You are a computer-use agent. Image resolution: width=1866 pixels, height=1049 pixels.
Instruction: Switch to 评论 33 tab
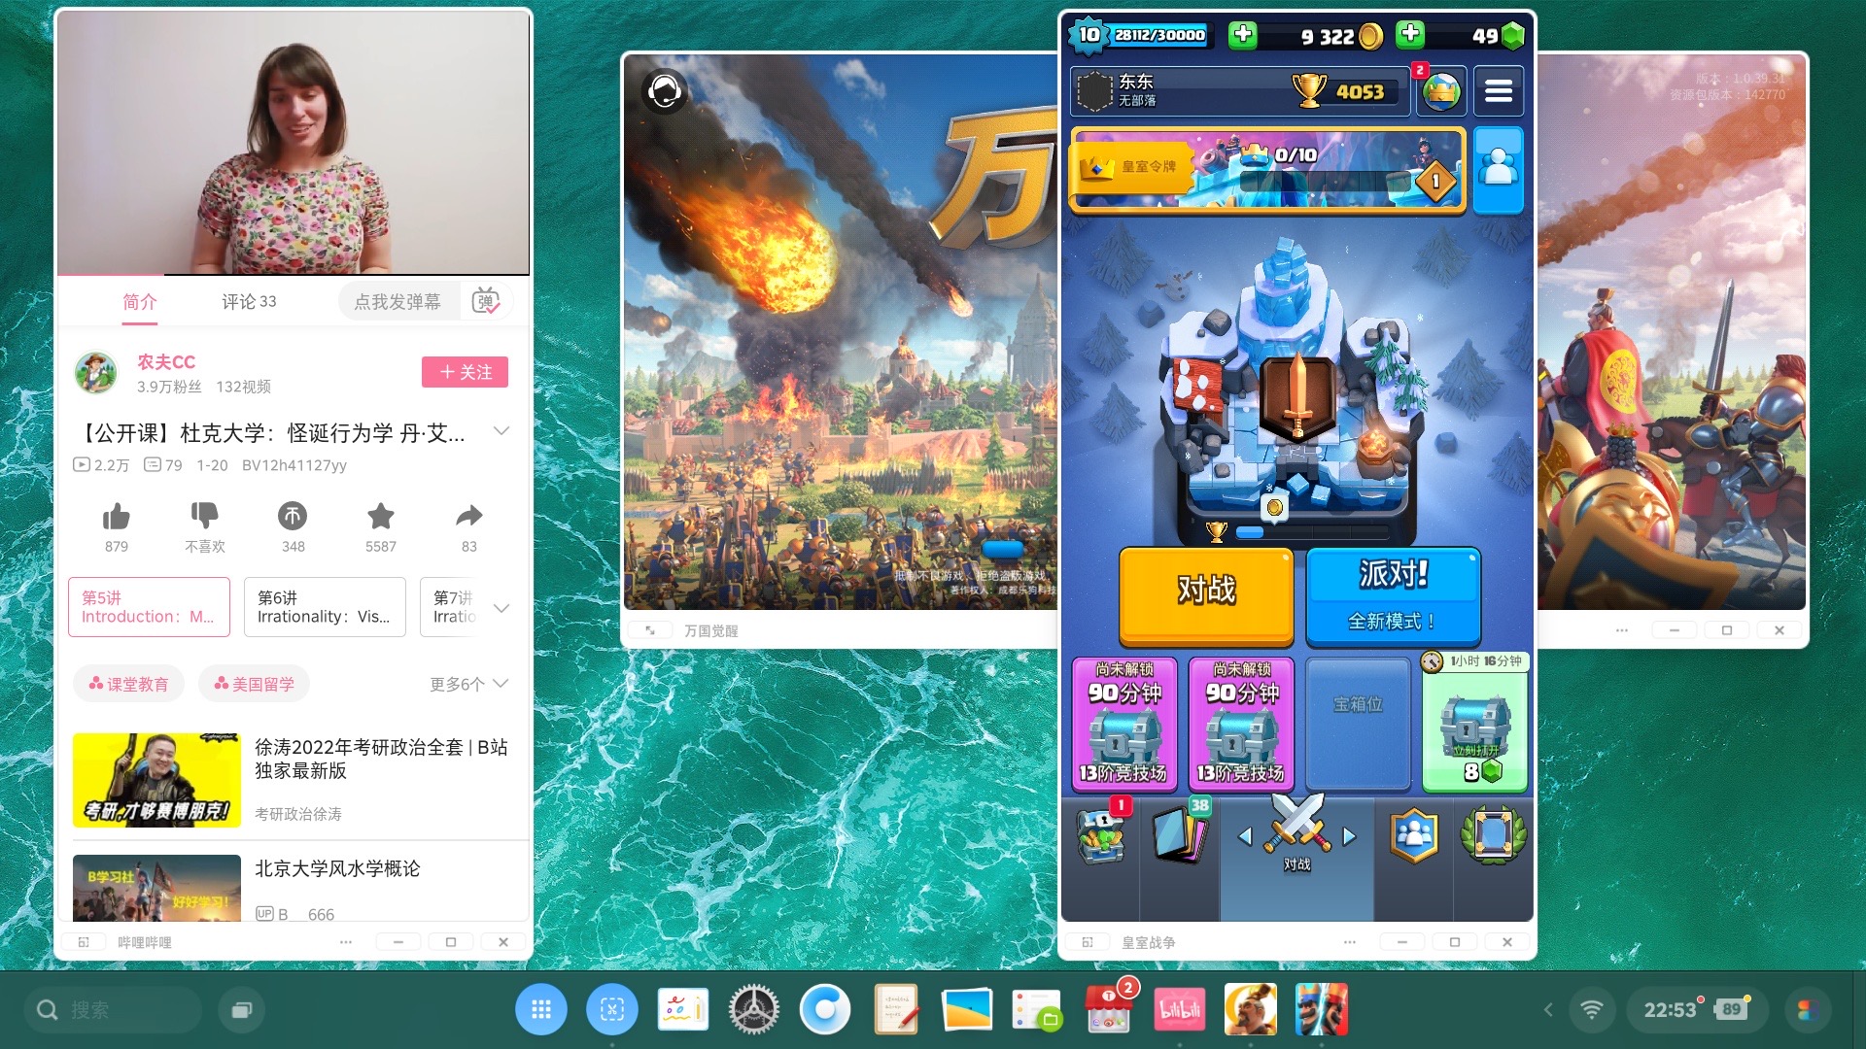coord(249,301)
